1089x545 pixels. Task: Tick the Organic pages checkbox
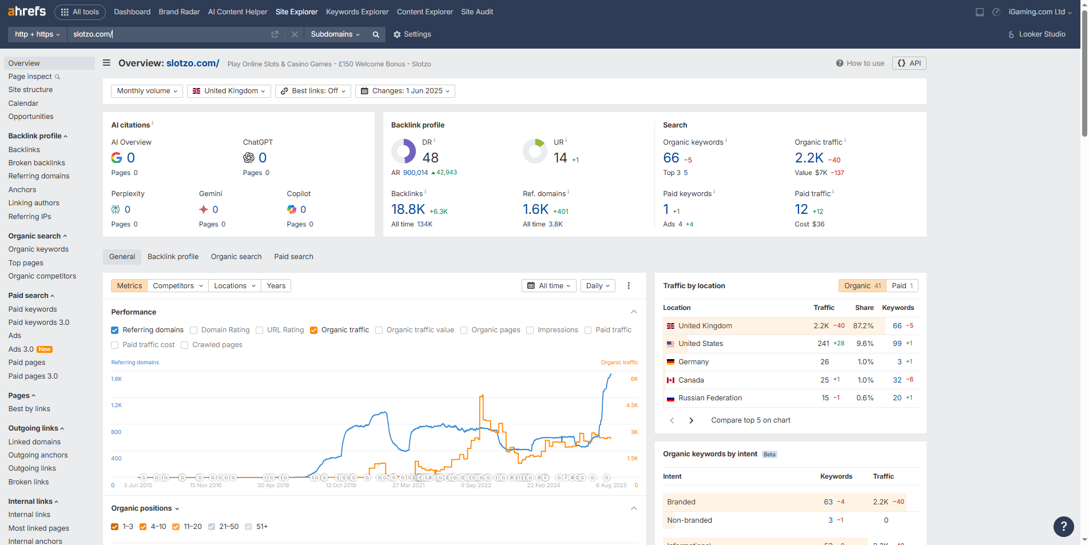click(464, 330)
